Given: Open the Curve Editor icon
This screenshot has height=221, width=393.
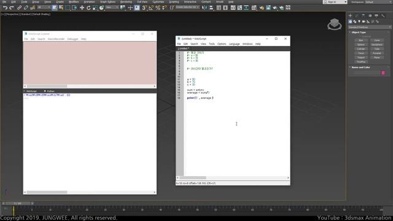Looking at the screenshot, I should coord(239,8).
